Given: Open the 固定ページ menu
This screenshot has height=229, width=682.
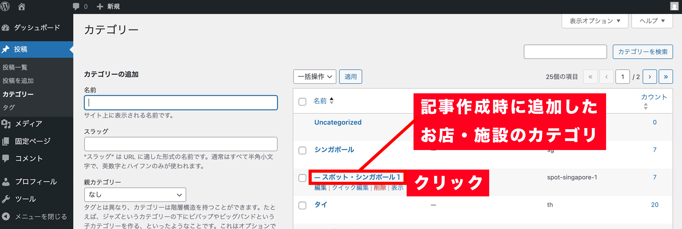Looking at the screenshot, I should coord(32,141).
